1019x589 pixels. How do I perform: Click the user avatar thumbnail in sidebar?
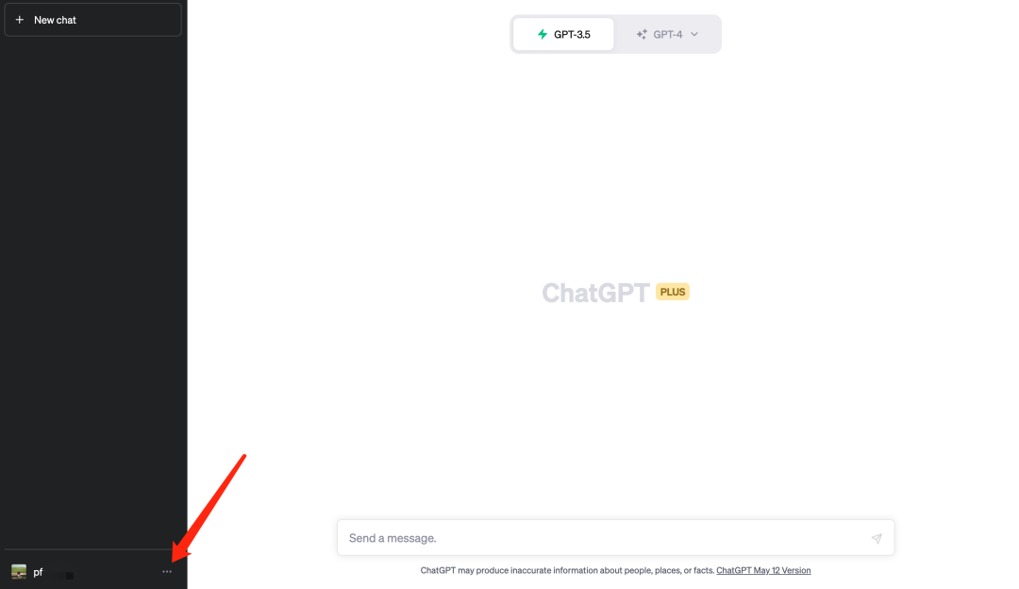coord(19,571)
